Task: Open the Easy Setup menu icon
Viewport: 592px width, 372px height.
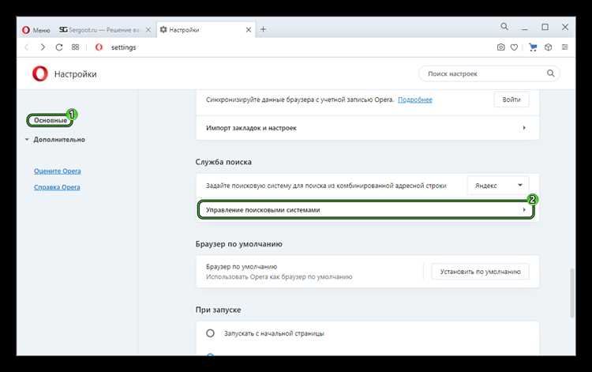Action: pyautogui.click(x=564, y=47)
